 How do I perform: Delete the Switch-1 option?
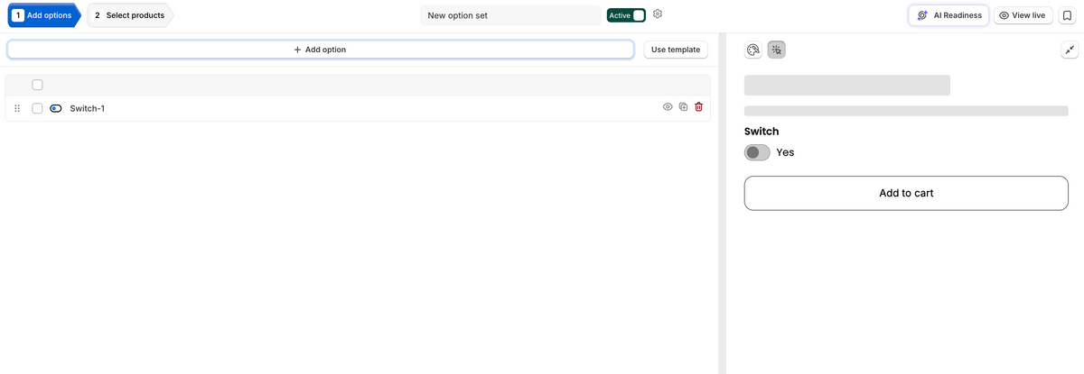699,107
